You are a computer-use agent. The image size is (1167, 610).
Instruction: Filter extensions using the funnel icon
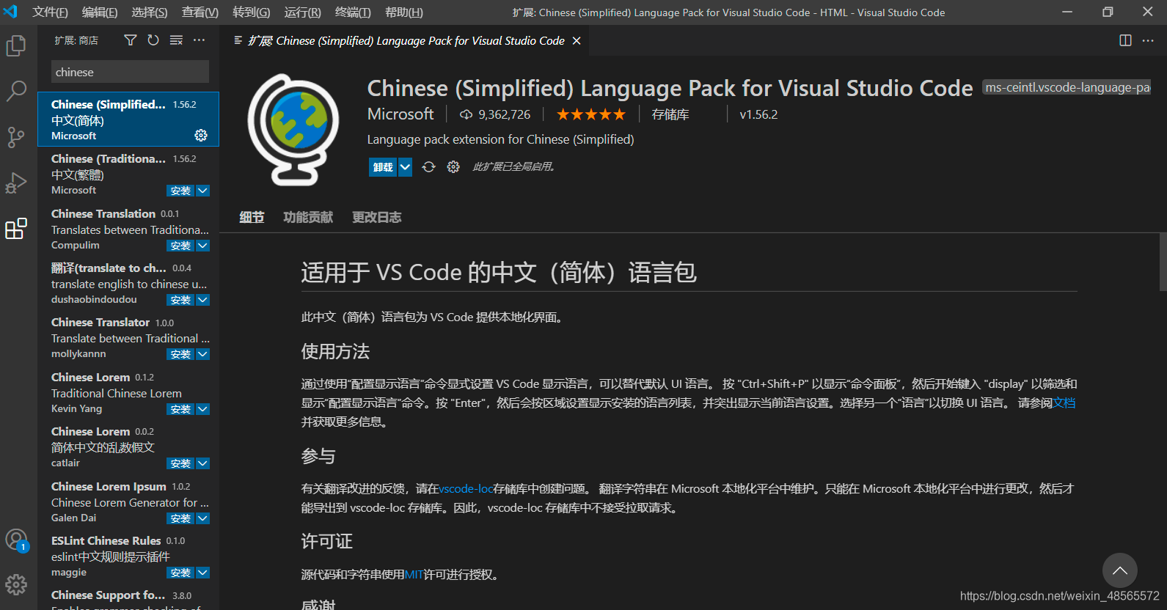tap(131, 40)
